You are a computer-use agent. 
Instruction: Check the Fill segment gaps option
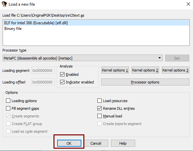click(x=8, y=108)
